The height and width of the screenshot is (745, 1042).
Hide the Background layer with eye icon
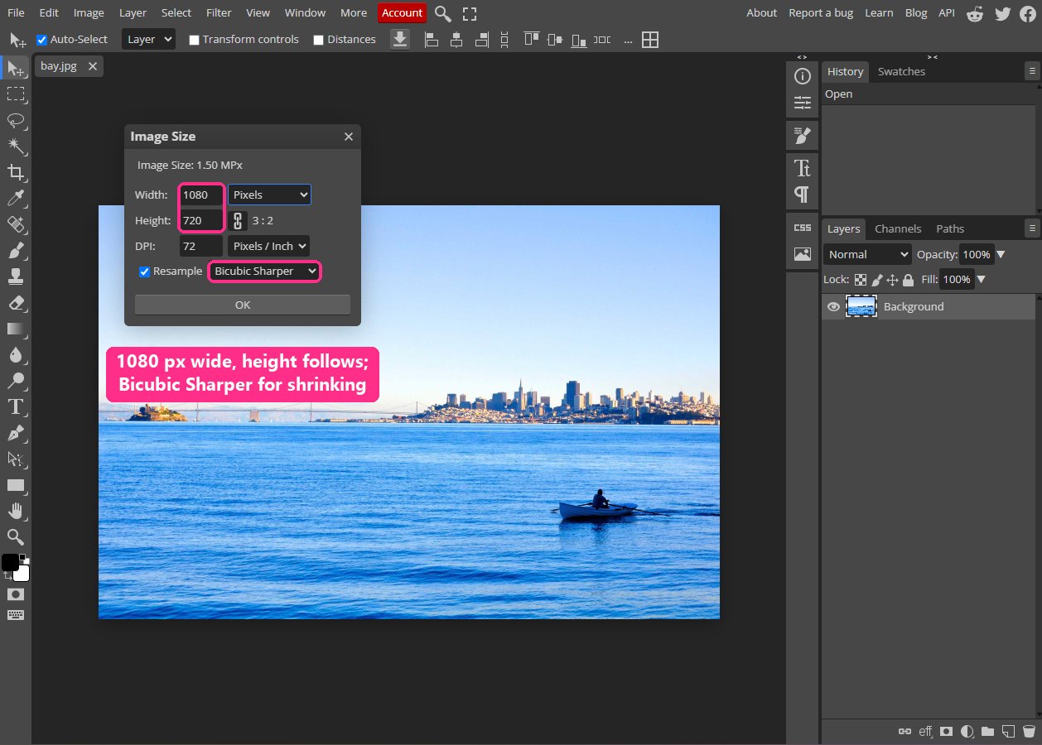(834, 306)
